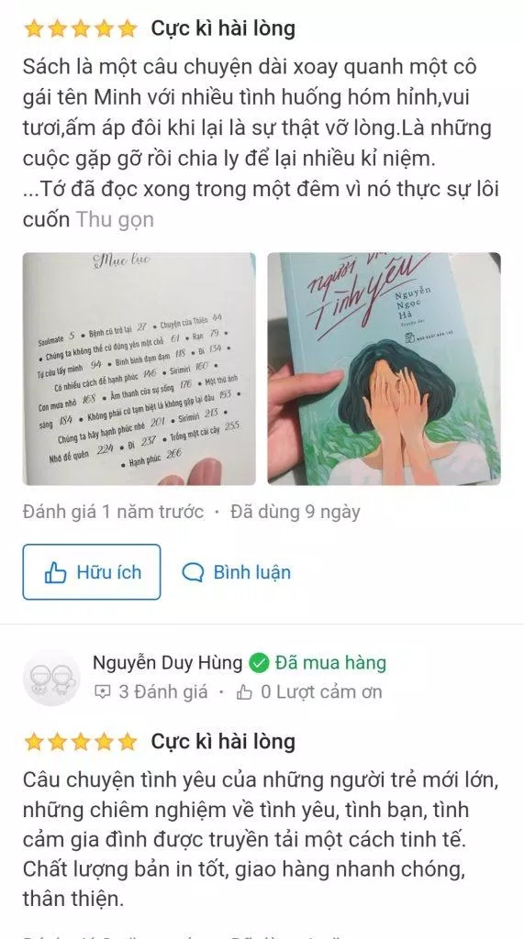Click the thumbs-up icon in Hữu ích
The width and height of the screenshot is (524, 939).
(55, 573)
